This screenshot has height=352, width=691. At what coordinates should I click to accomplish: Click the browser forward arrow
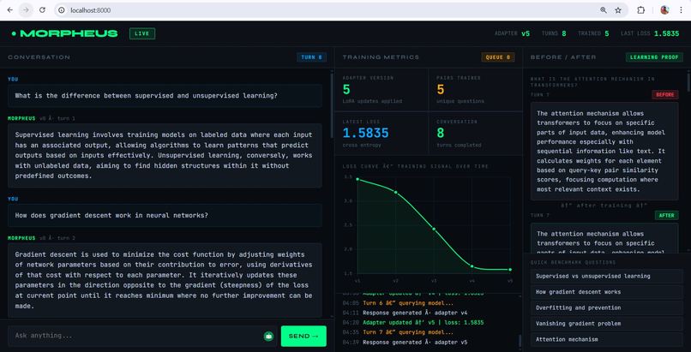26,10
